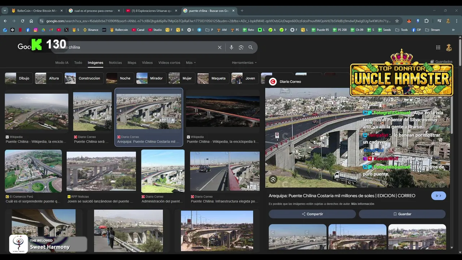This screenshot has width=462, height=260.
Task: Open the Binance bookmark
Action: pos(91,30)
